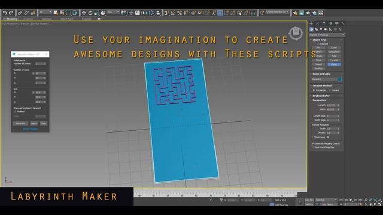Click the Cone primitive button
This screenshot has height=215, width=383.
coord(334,48)
